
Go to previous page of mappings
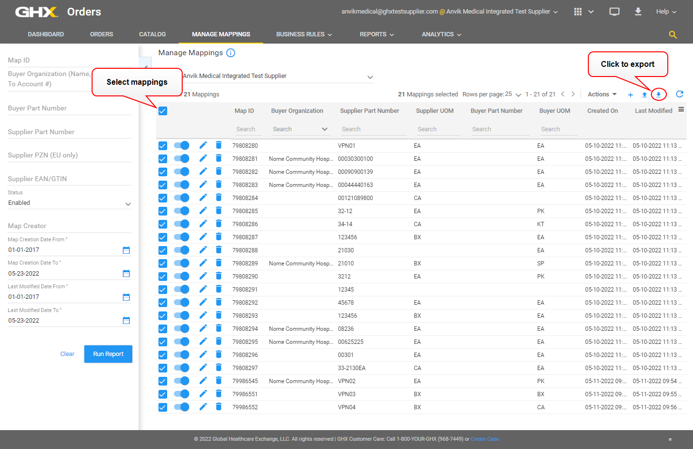(563, 94)
